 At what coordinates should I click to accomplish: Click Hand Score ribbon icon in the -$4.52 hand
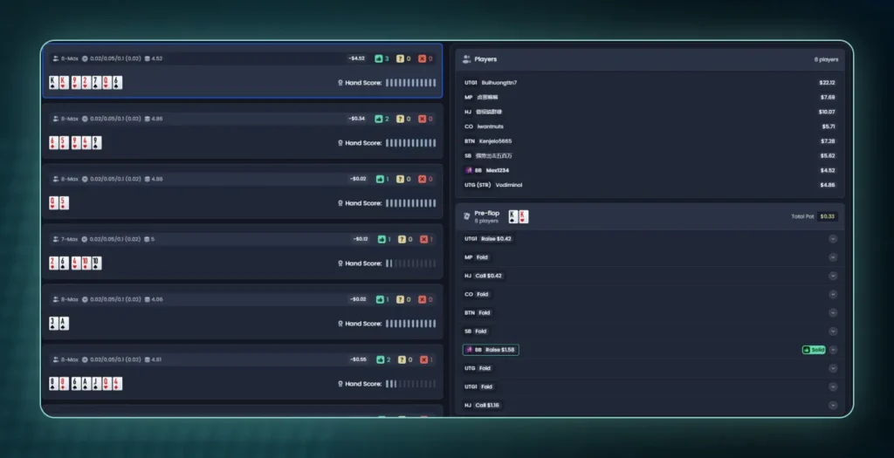click(x=340, y=83)
